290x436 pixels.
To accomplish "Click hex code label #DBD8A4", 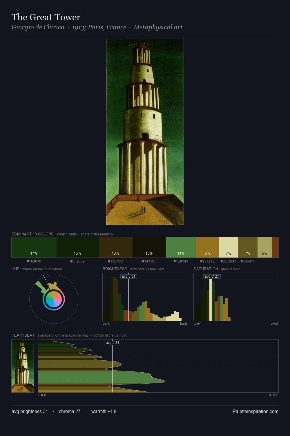I will pos(229,261).
